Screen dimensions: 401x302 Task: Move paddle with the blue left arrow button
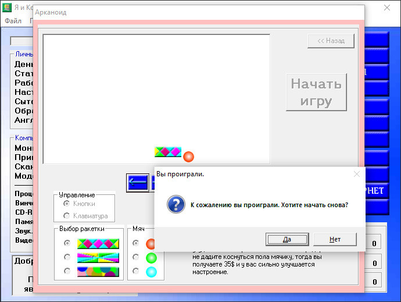click(x=138, y=182)
